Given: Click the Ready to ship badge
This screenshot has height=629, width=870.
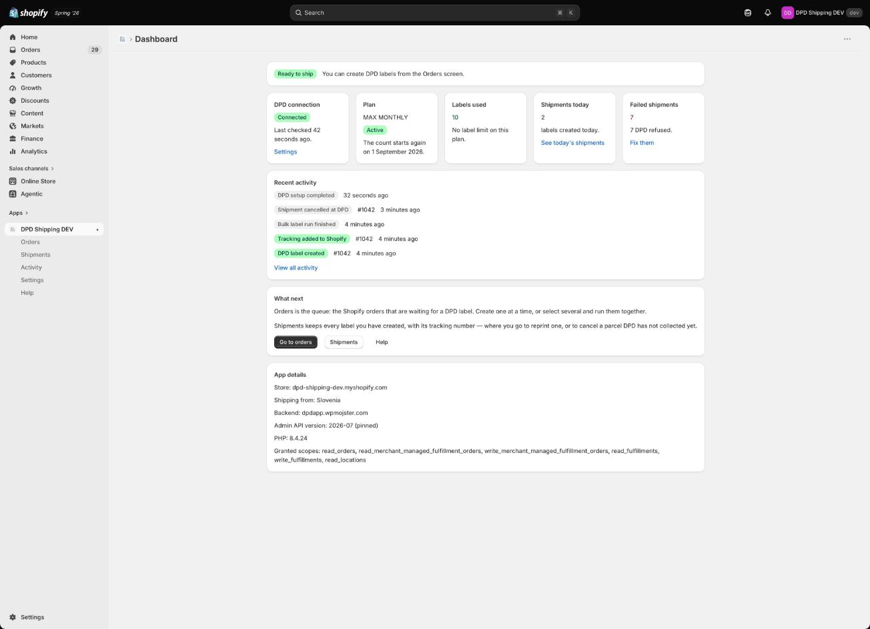Looking at the screenshot, I should pyautogui.click(x=295, y=74).
